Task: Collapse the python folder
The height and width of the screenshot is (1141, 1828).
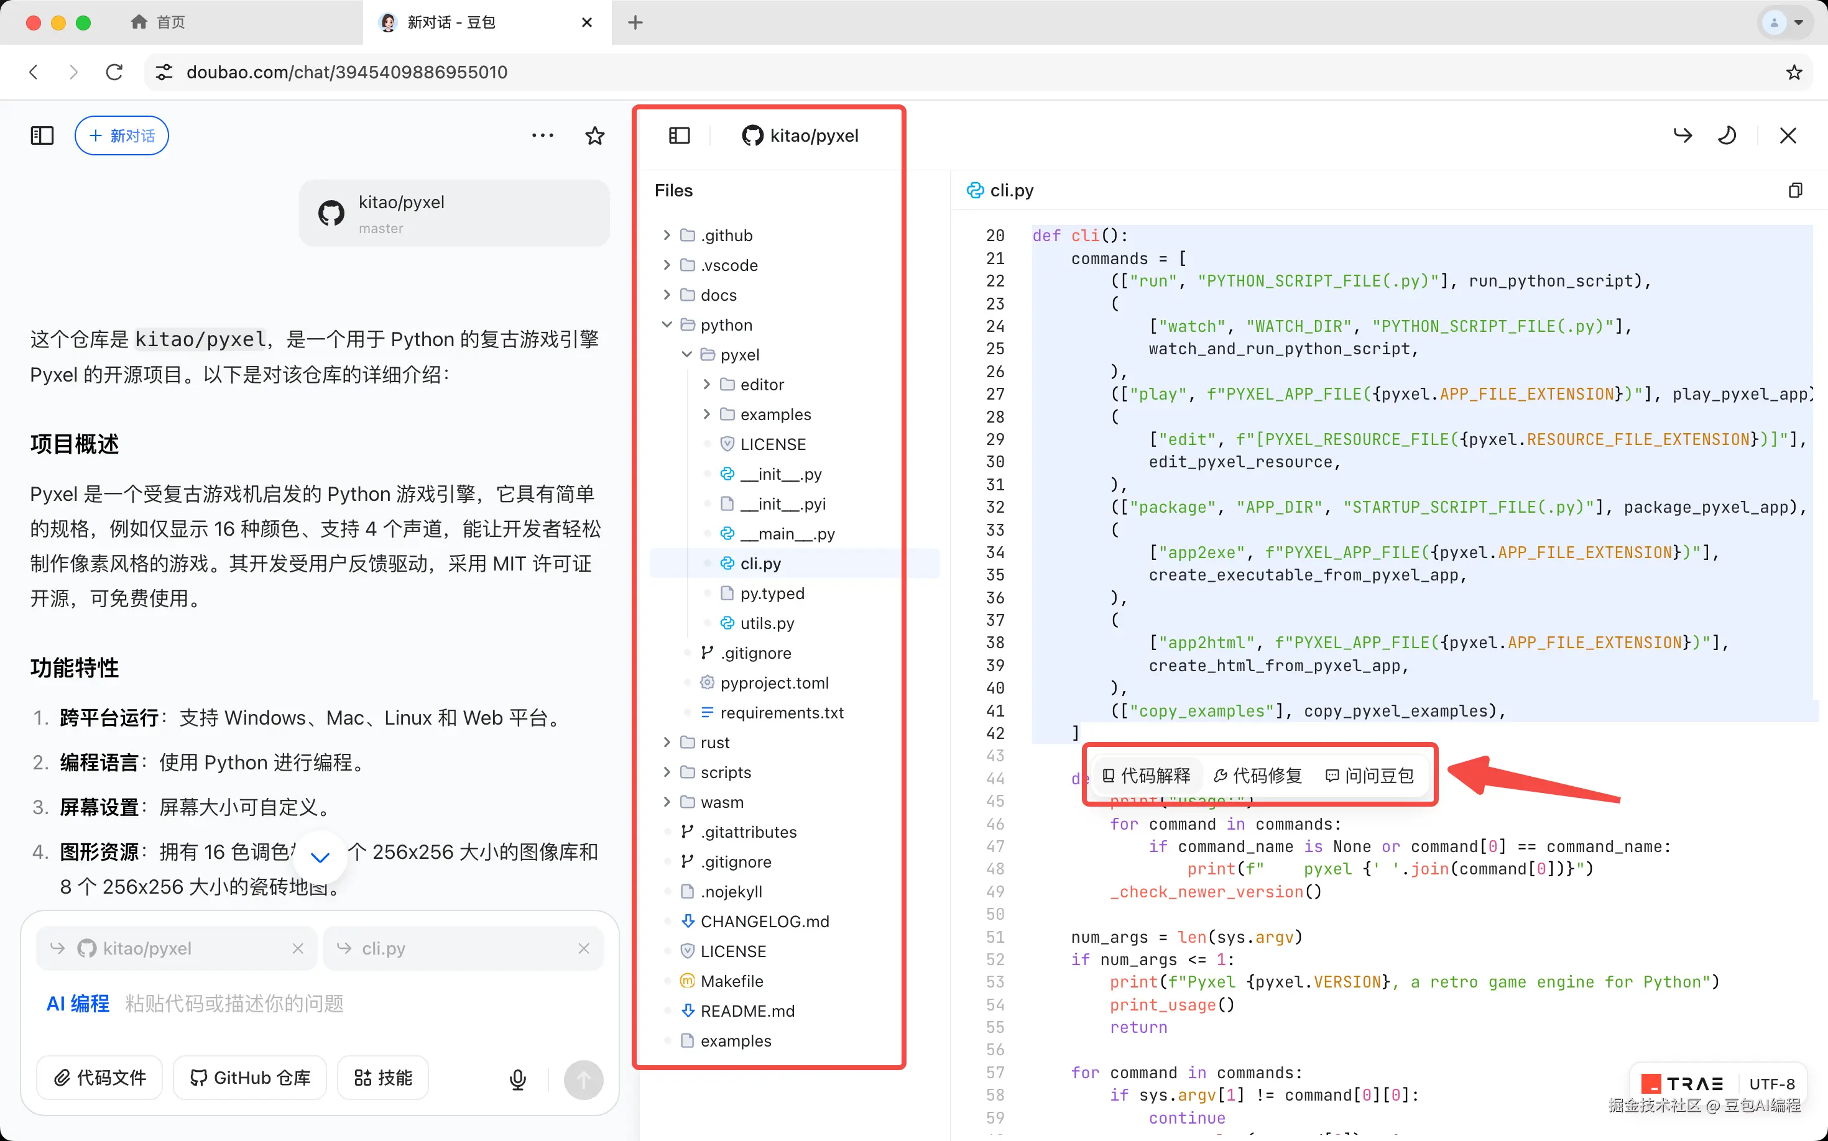Action: pos(667,324)
